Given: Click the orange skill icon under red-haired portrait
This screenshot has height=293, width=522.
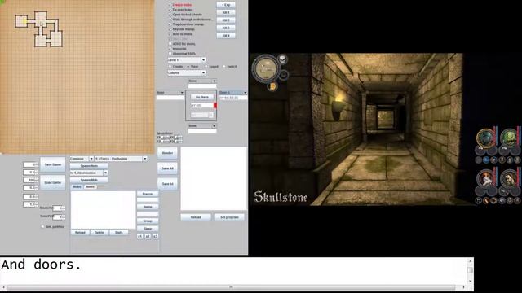Looking at the screenshot, I should coord(486,201).
